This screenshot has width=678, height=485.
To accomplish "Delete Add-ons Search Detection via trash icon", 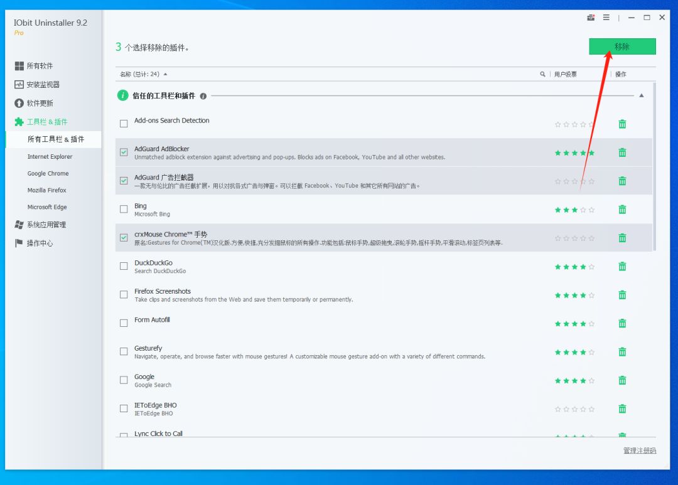I will [x=622, y=124].
